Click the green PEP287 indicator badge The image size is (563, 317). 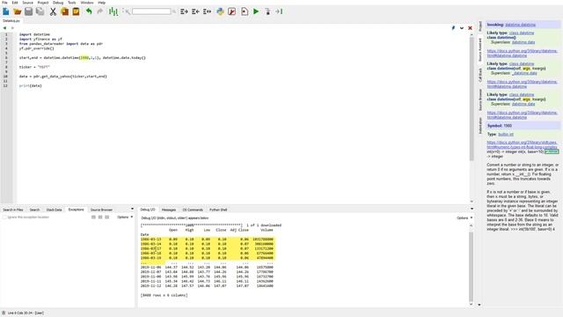click(x=552, y=151)
